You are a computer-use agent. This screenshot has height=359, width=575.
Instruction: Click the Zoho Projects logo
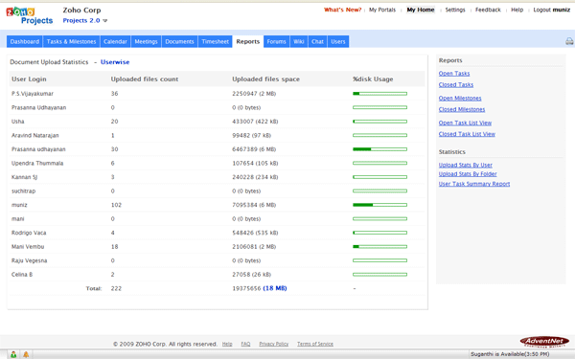30,15
